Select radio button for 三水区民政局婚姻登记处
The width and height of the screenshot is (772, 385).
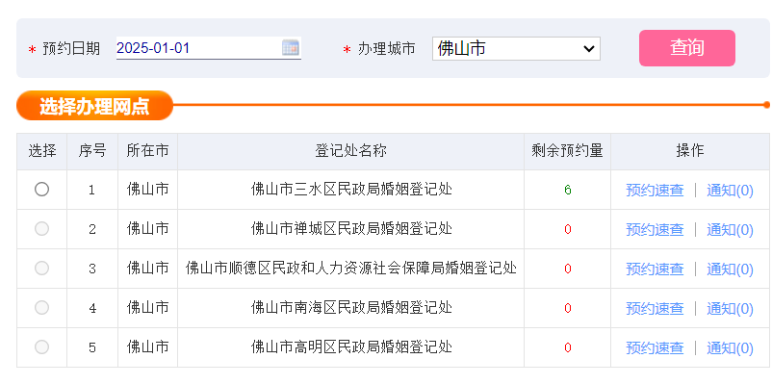point(41,190)
